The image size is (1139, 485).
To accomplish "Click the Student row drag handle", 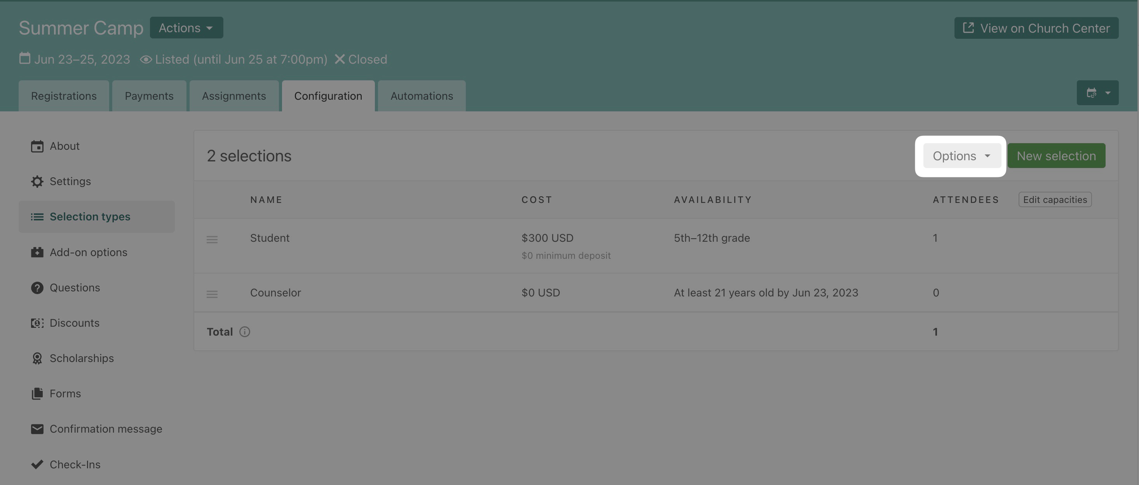I will 212,239.
